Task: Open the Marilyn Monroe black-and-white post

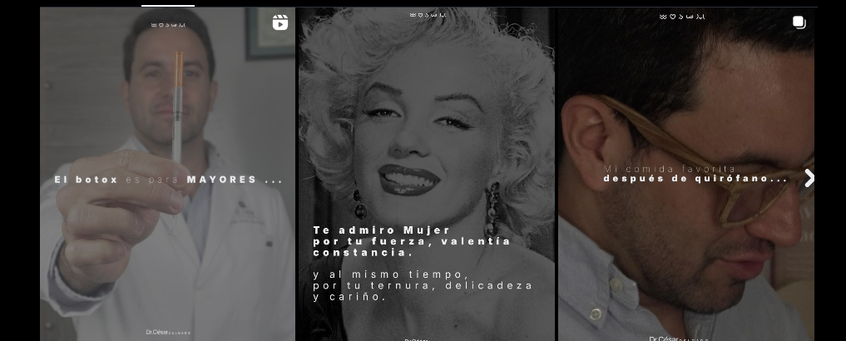Action: click(426, 125)
